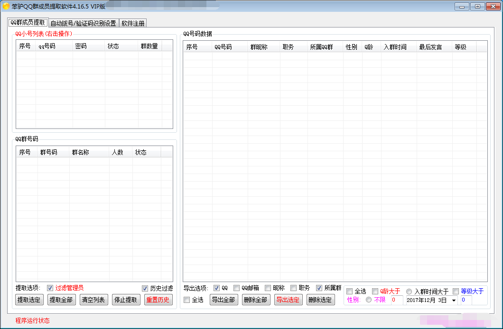Maximize the application window
Screen dimensions: 503x329
click(x=477, y=7)
